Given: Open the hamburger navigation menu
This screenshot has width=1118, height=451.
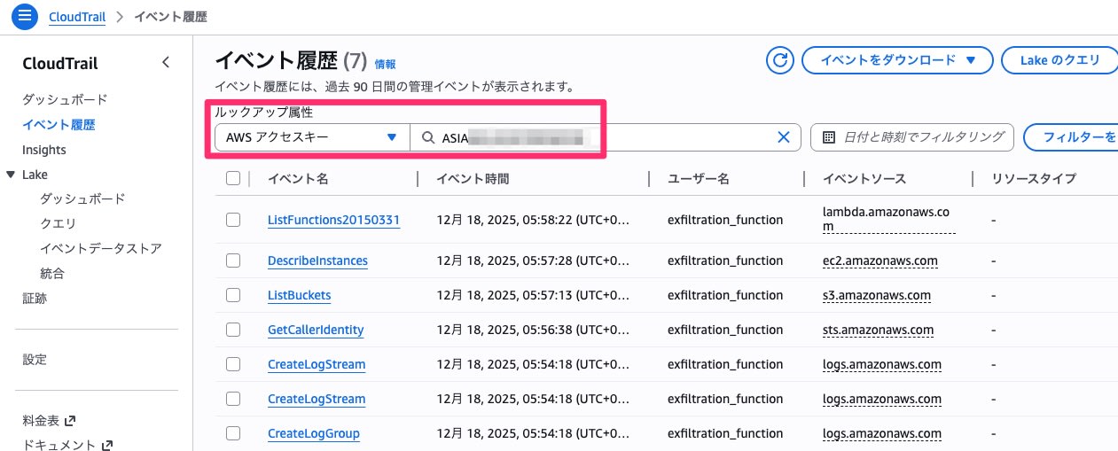Looking at the screenshot, I should [x=23, y=16].
